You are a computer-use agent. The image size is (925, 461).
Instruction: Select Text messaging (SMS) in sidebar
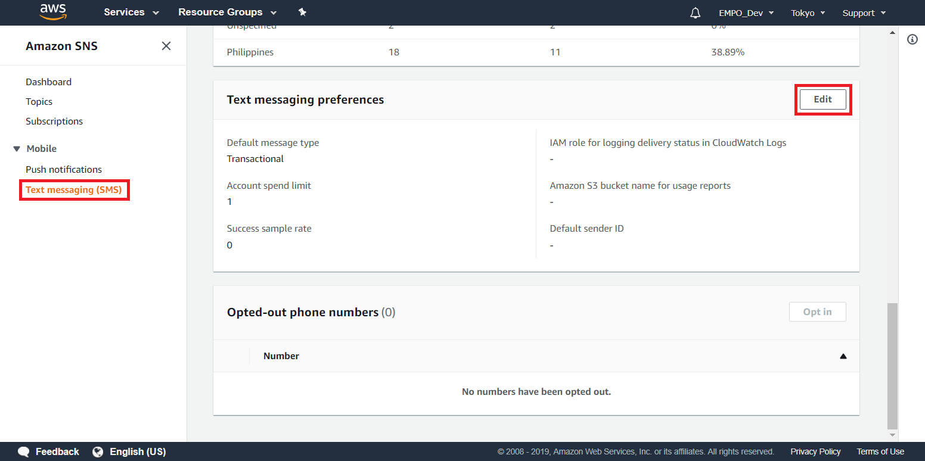point(74,190)
